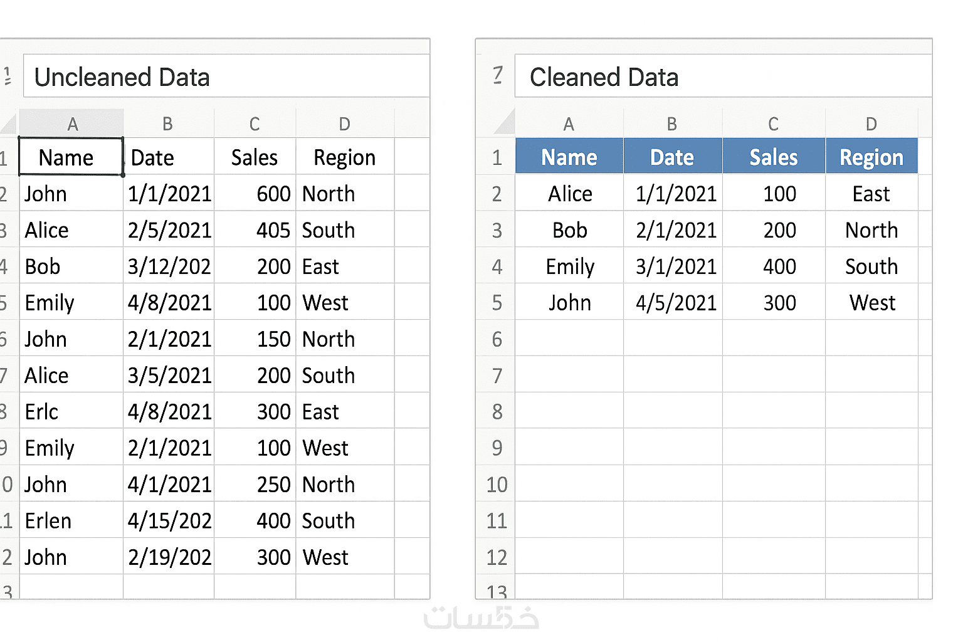
Task: Select row 6 header in the Cleaned Data sheet
Action: click(497, 339)
